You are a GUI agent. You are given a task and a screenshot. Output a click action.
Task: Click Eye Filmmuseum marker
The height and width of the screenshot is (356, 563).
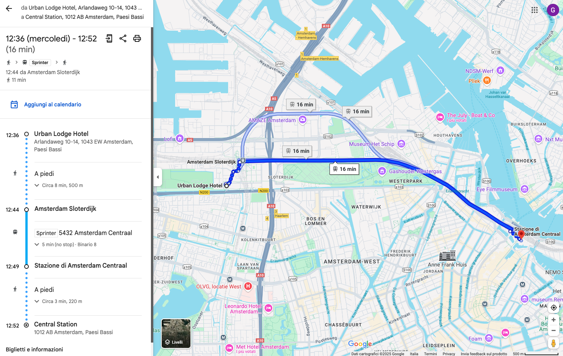(525, 189)
